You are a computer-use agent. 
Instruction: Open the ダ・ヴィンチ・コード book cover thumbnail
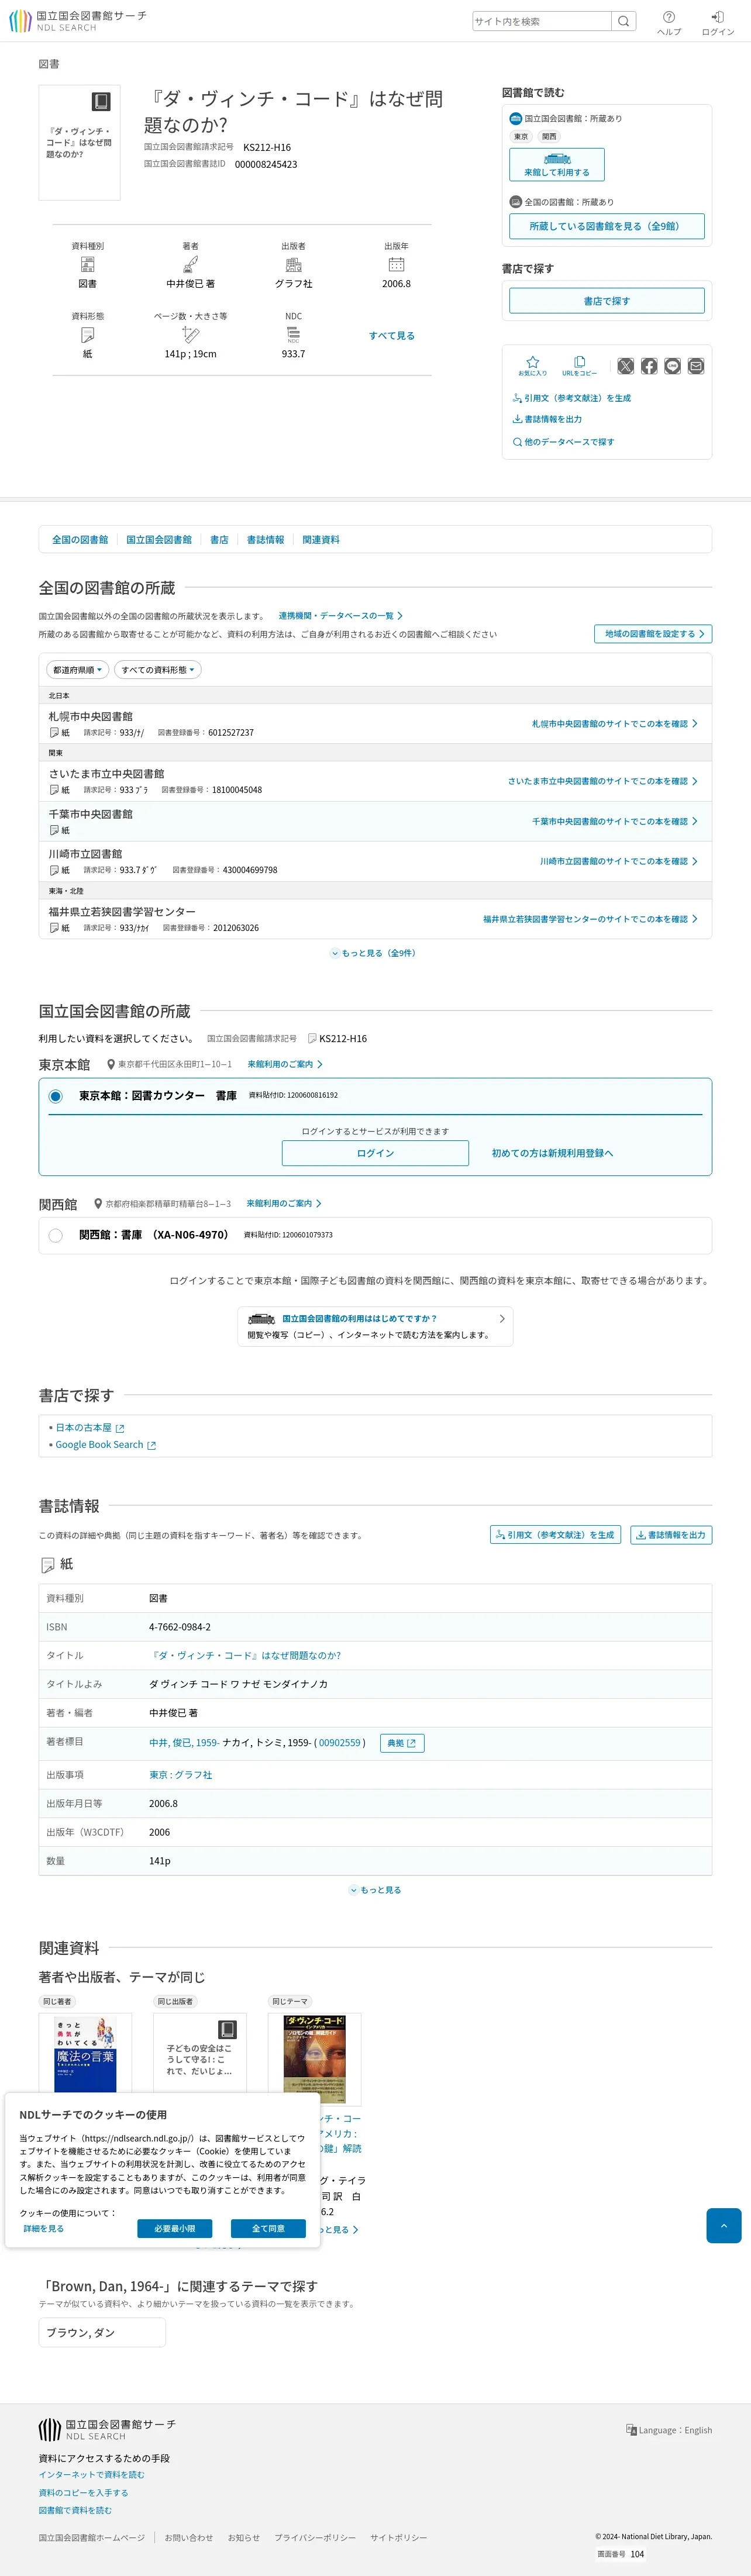point(314,2059)
